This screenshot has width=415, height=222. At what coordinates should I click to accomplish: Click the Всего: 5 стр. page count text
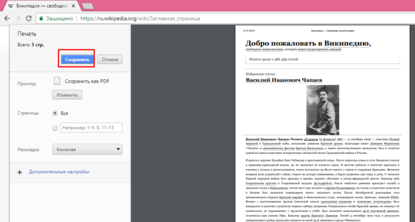coord(31,45)
